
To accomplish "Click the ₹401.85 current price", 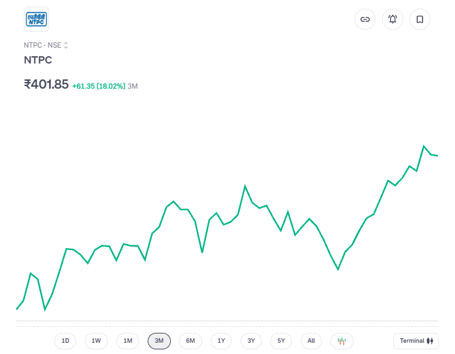I will point(46,85).
